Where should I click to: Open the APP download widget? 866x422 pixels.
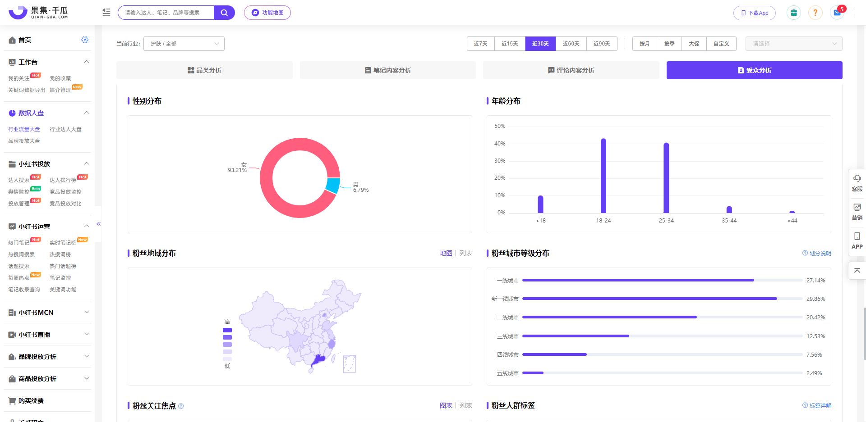[857, 240]
